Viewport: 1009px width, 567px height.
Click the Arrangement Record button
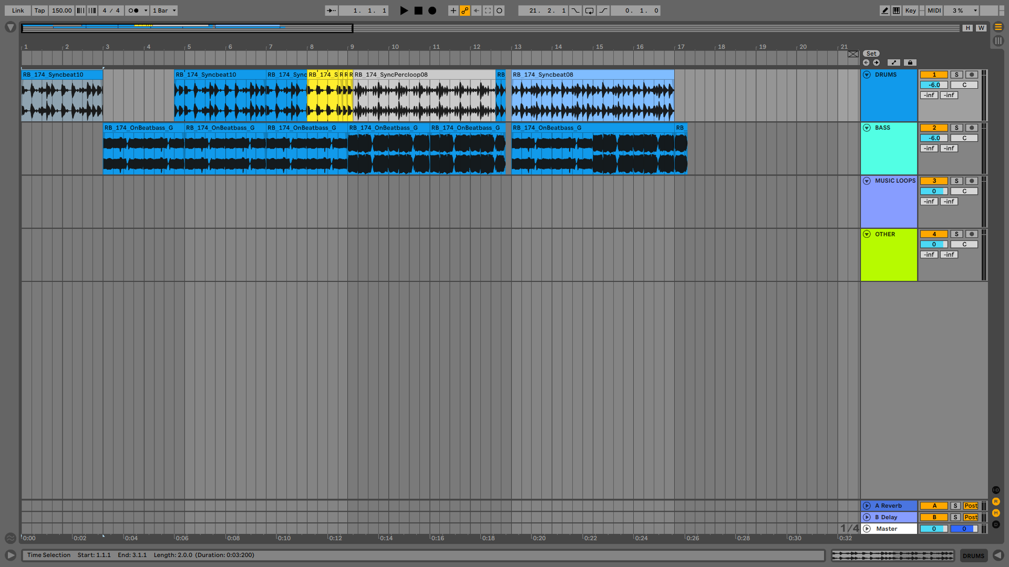point(432,10)
